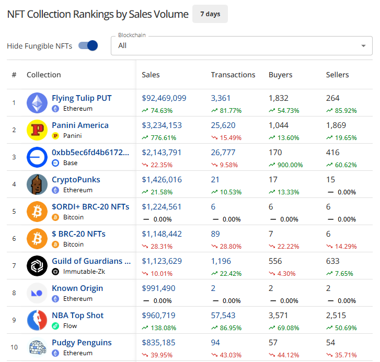Image resolution: width=380 pixels, height=362 pixels.
Task: Click the Blockchain dropdown arrow
Action: (363, 45)
